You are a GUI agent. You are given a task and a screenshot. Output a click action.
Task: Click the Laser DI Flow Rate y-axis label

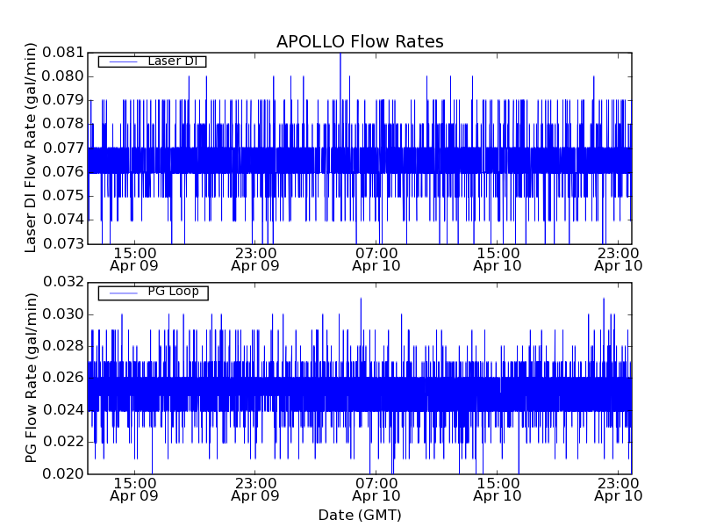[x=32, y=148]
